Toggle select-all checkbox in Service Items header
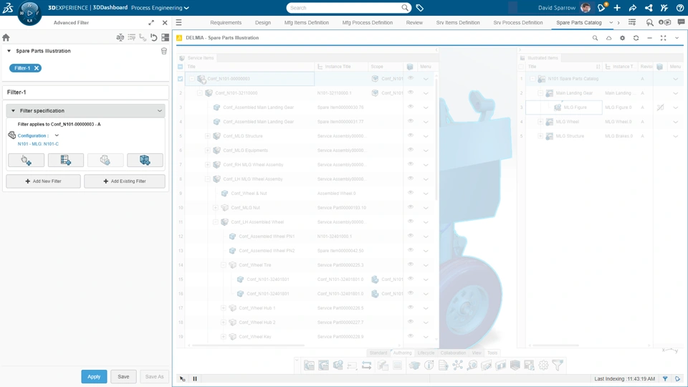688x387 pixels. 181,67
